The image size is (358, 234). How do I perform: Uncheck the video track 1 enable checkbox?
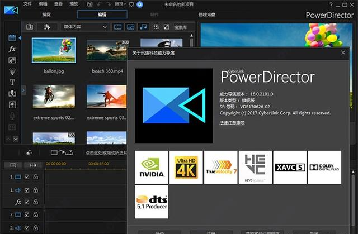[x=27, y=177]
